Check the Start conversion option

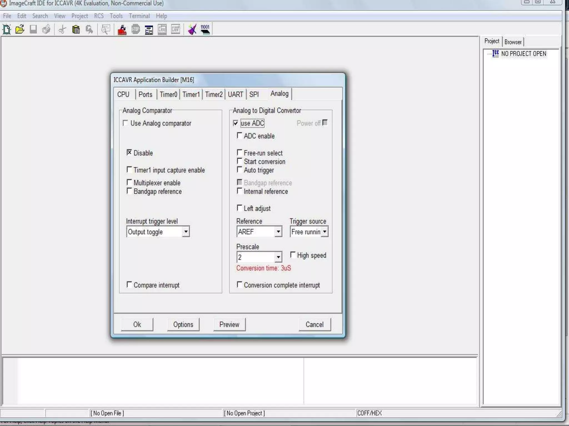pos(239,161)
